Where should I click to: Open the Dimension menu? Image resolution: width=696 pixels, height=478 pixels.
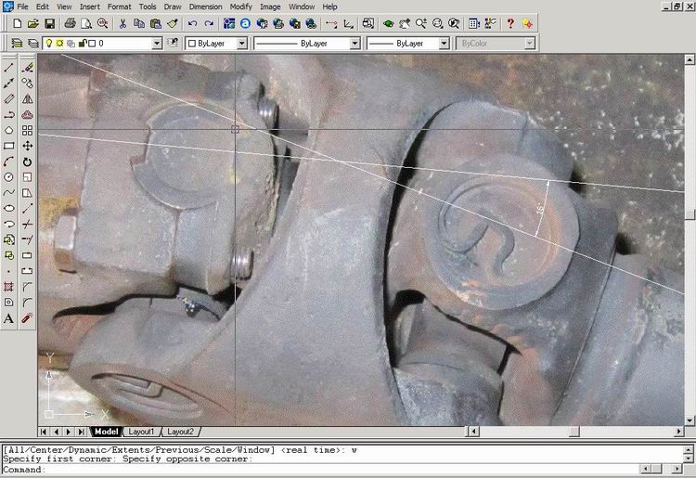click(205, 6)
